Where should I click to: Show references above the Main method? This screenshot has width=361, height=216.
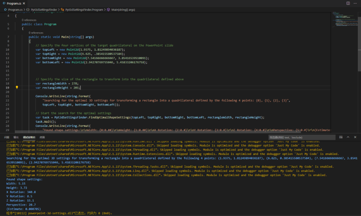[x=36, y=33]
